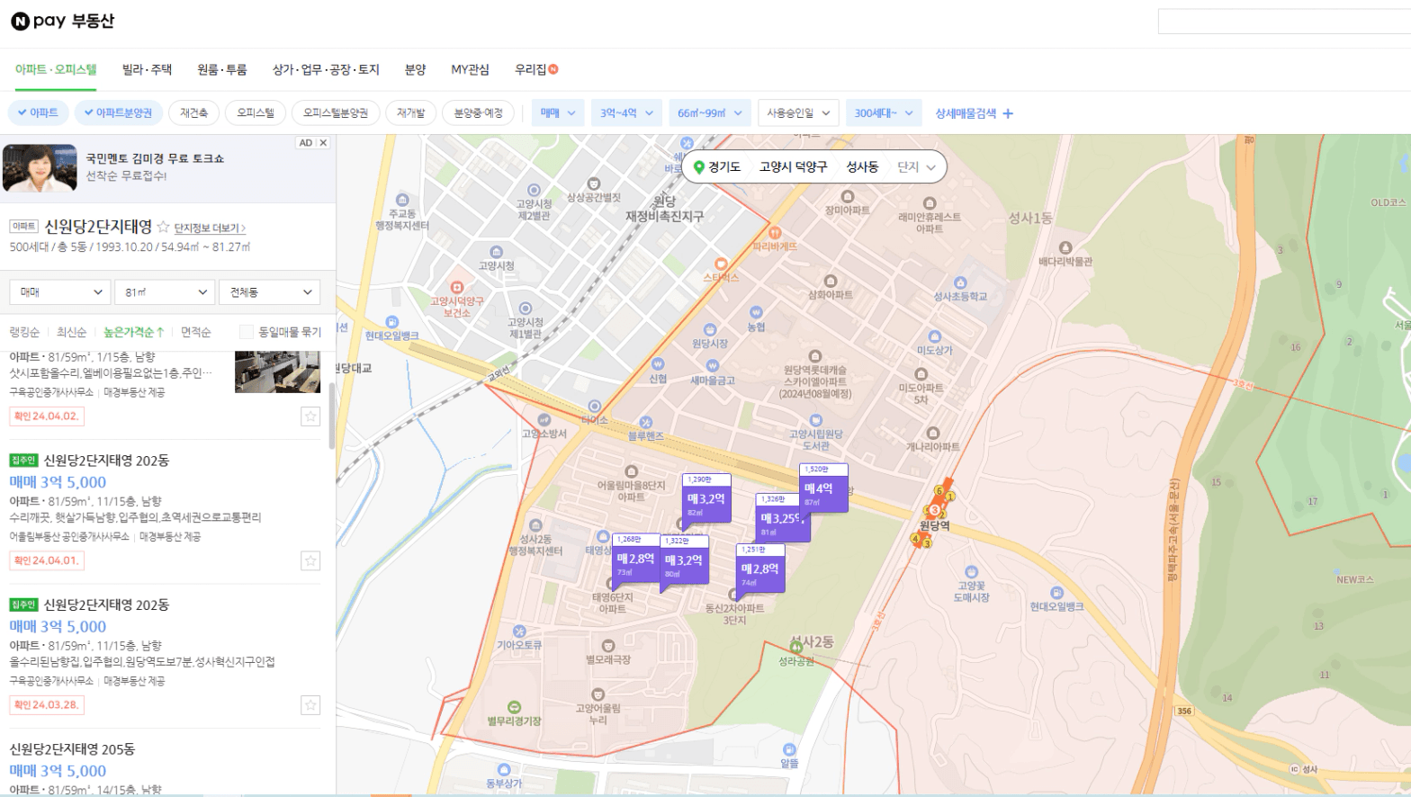Toggle the 아파트분양권 filter chip
This screenshot has width=1411, height=797.
[118, 113]
